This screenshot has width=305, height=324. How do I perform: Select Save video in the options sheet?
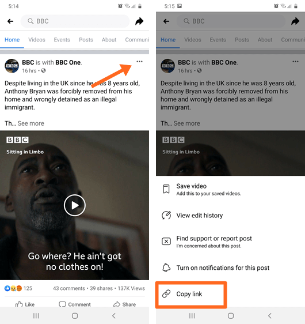click(x=230, y=189)
